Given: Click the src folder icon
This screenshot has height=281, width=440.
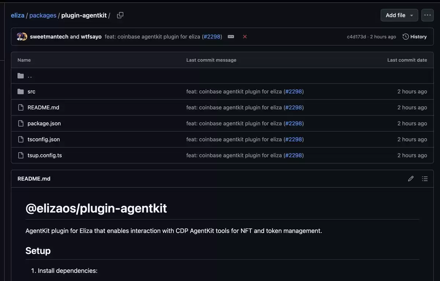Looking at the screenshot, I should tap(21, 91).
